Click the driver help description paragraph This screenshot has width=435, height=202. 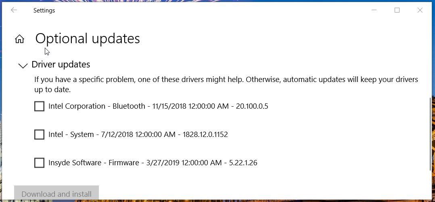click(226, 84)
